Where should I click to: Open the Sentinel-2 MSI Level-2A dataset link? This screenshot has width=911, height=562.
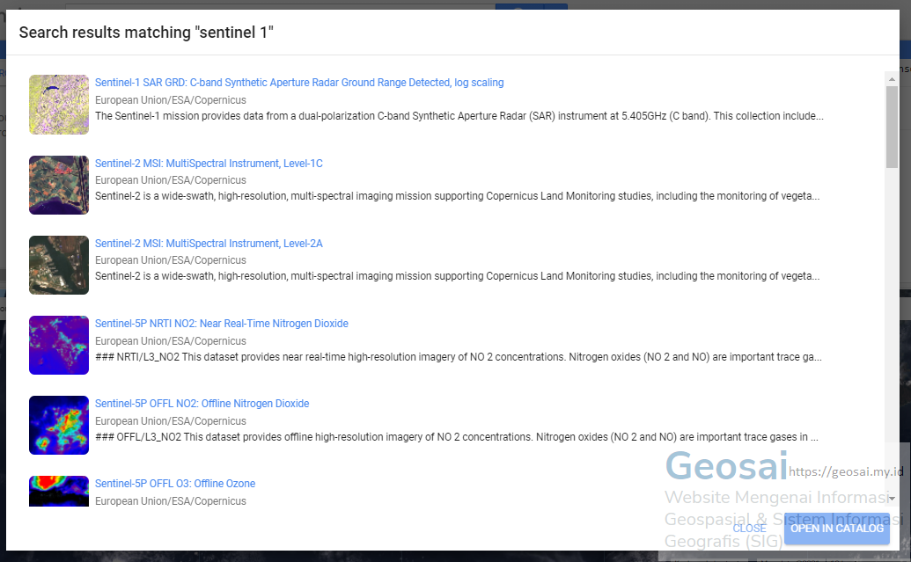209,243
